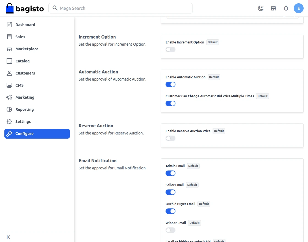Click 'Set the approval for Reserve Auction.' text
308x242 pixels.
click(111, 133)
